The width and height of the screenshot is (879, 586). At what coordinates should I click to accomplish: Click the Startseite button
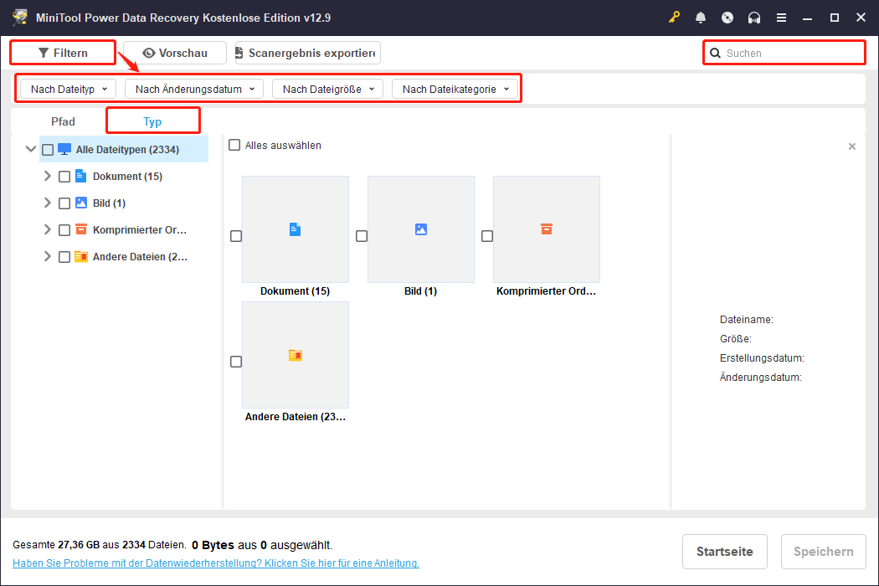click(725, 552)
